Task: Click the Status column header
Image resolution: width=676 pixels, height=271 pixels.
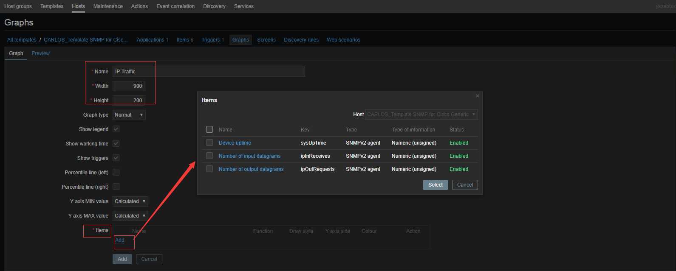Action: click(457, 130)
